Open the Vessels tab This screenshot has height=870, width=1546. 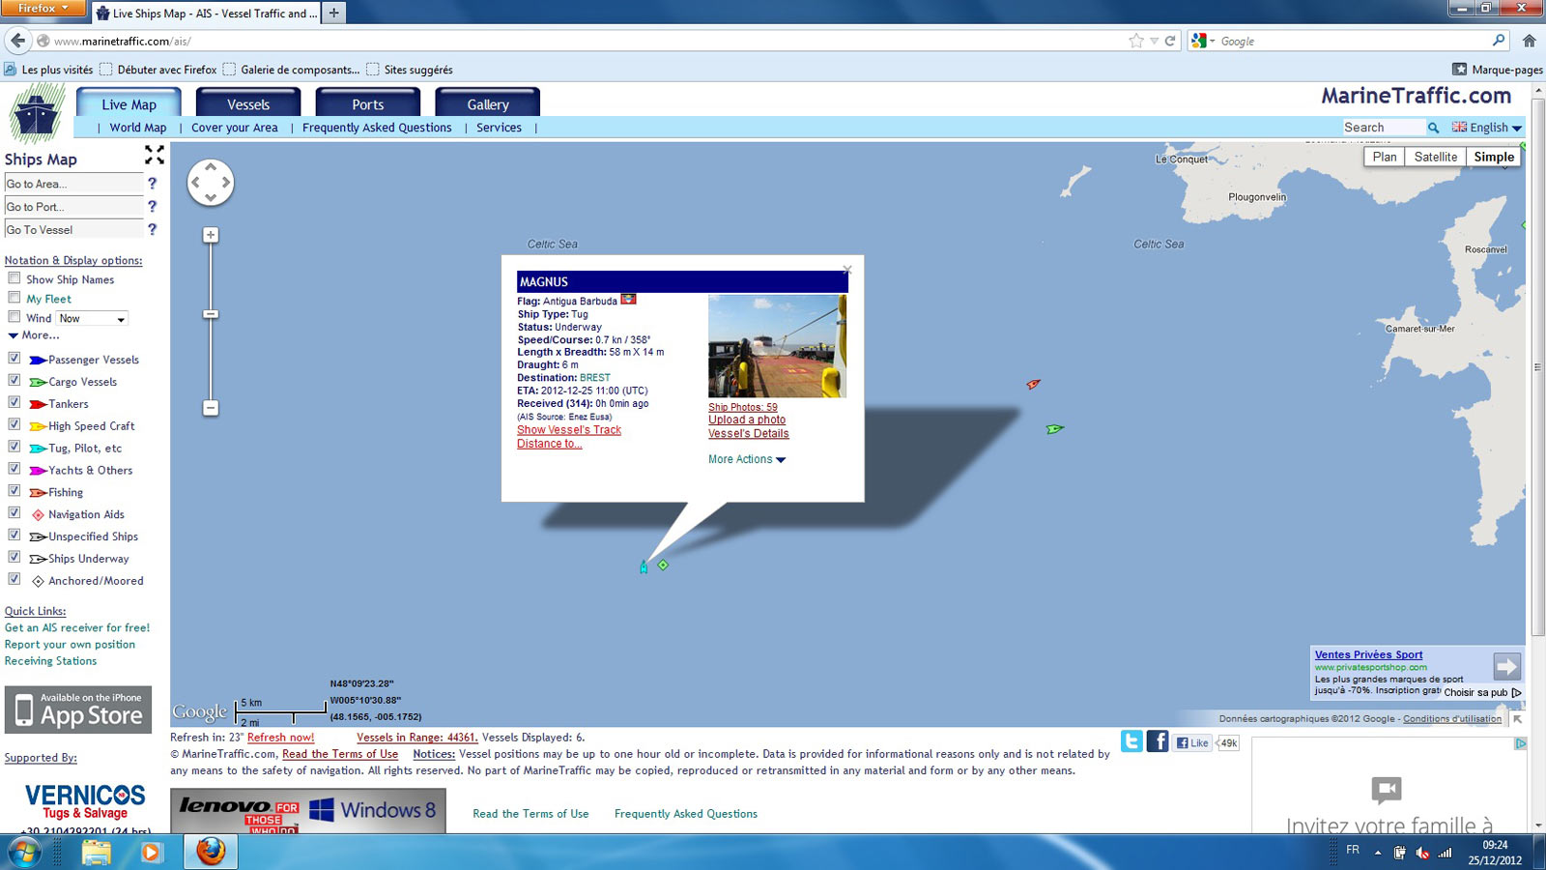248,104
